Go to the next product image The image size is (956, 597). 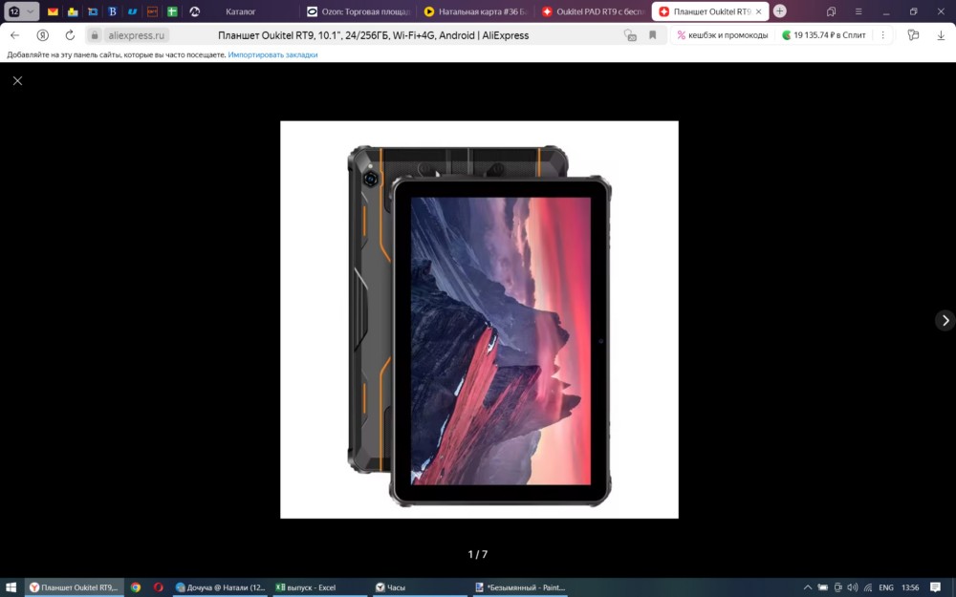(x=945, y=321)
